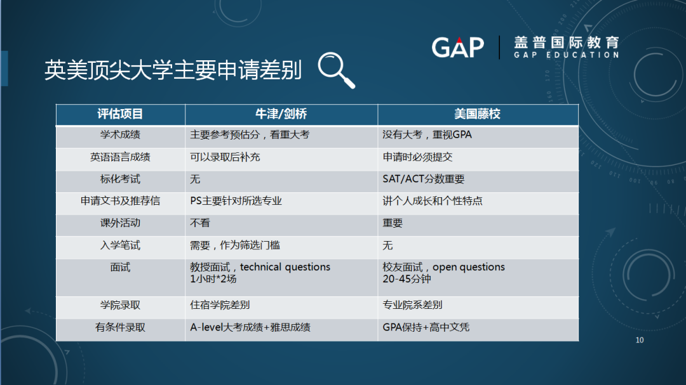This screenshot has width=686, height=385.
Task: Click cell PS主要针对所选专业
Action: click(x=281, y=203)
